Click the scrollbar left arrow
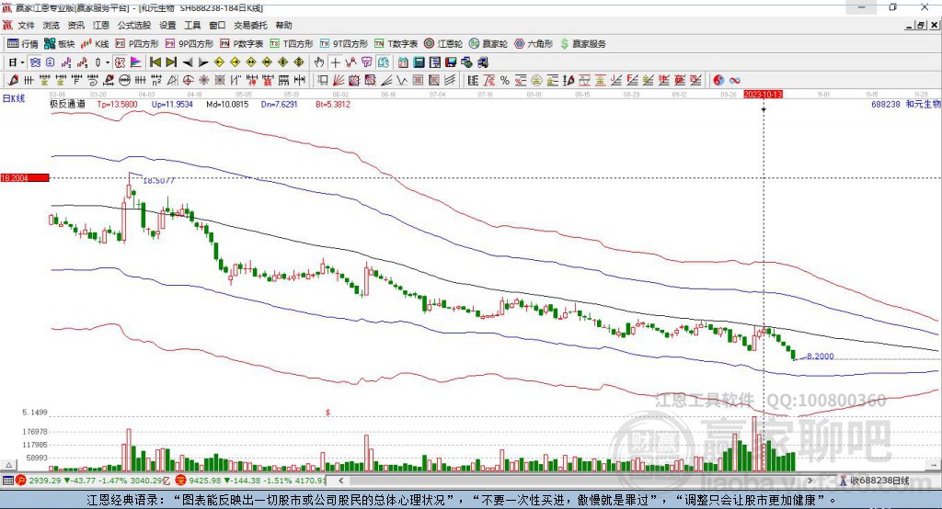This screenshot has height=509, width=942. pyautogui.click(x=341, y=481)
